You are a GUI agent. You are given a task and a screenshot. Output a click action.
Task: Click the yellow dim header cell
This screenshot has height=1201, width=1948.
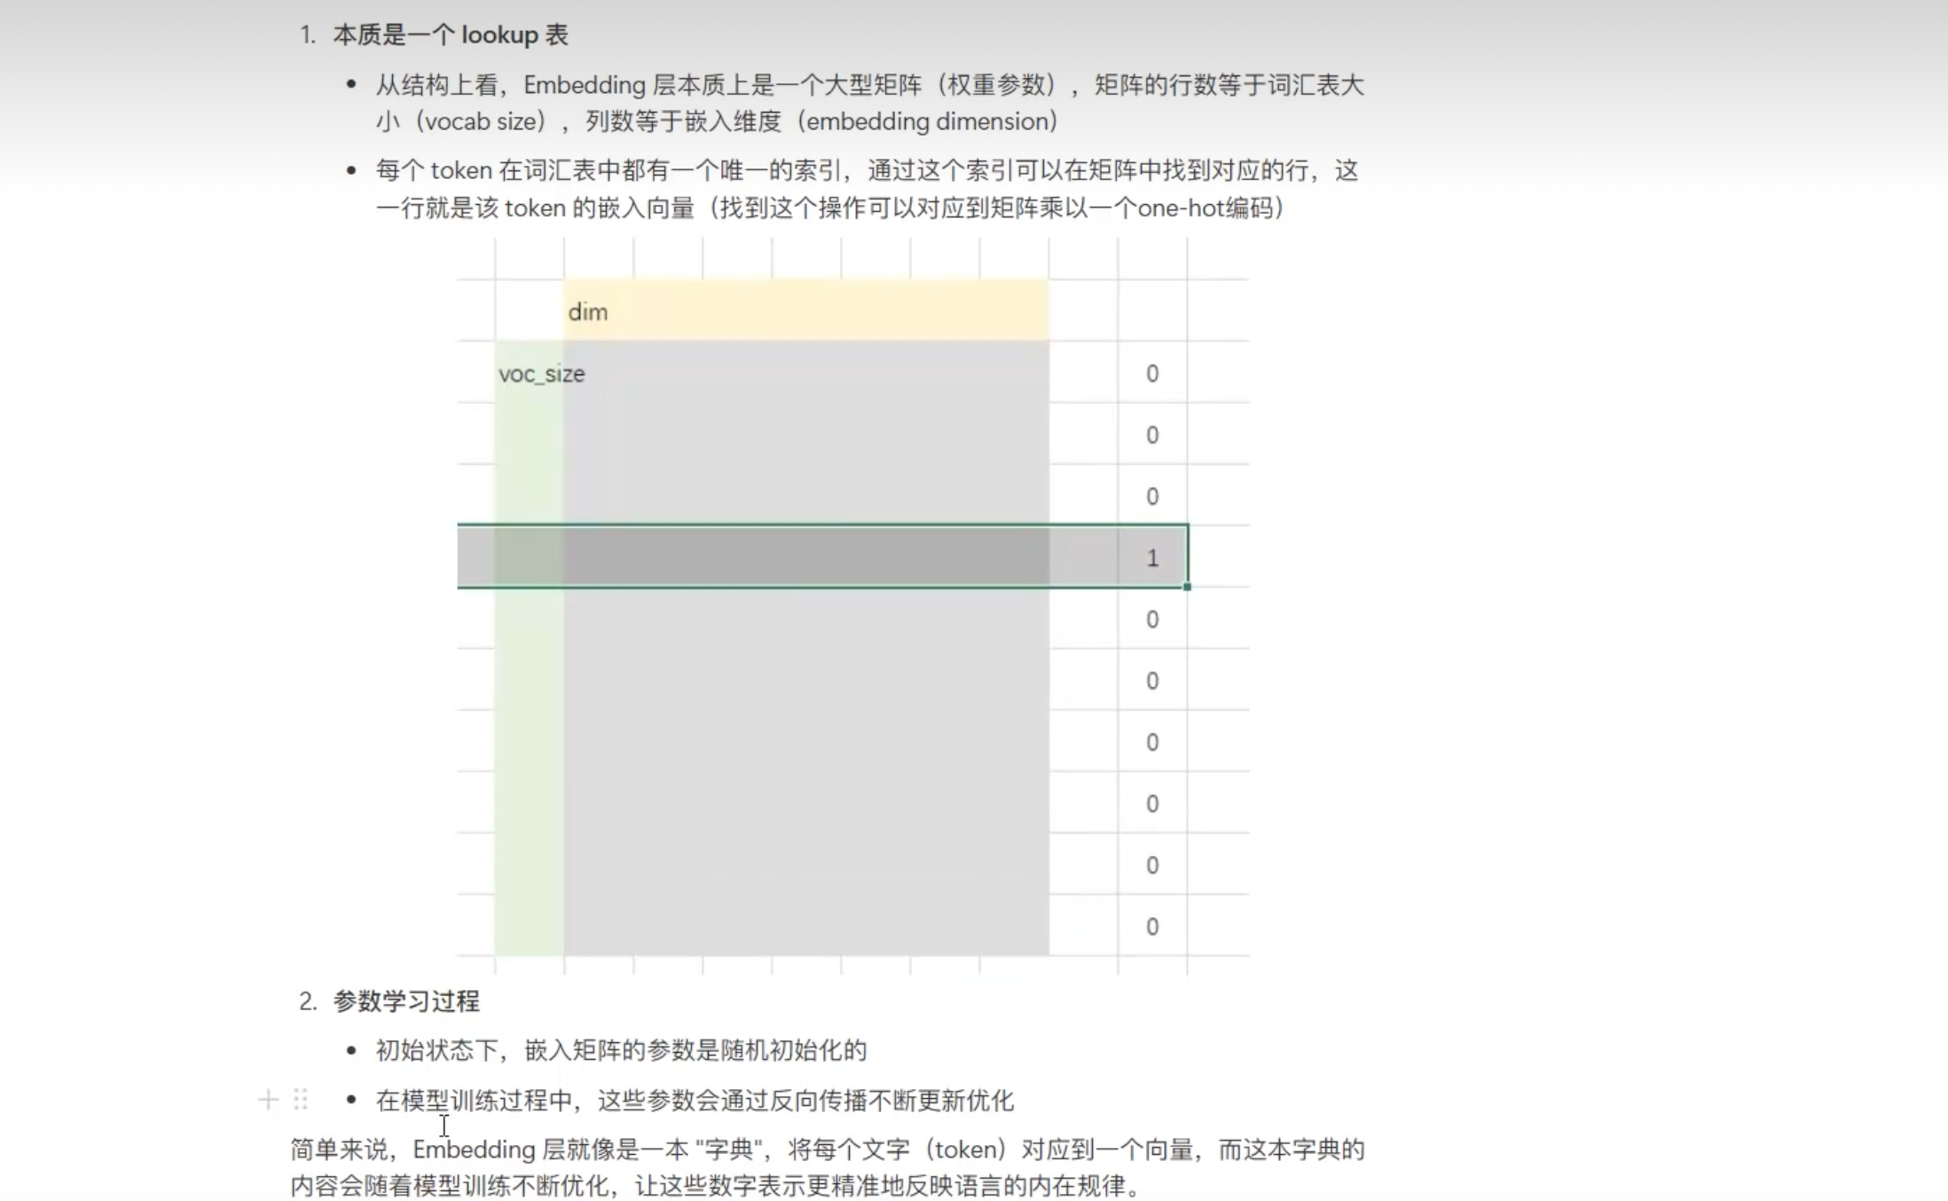[805, 311]
